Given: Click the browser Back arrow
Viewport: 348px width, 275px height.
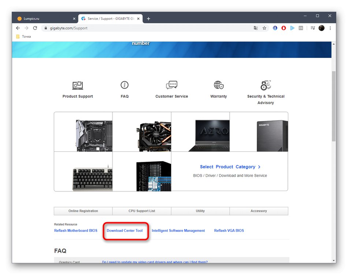Looking at the screenshot, I should 18,28.
